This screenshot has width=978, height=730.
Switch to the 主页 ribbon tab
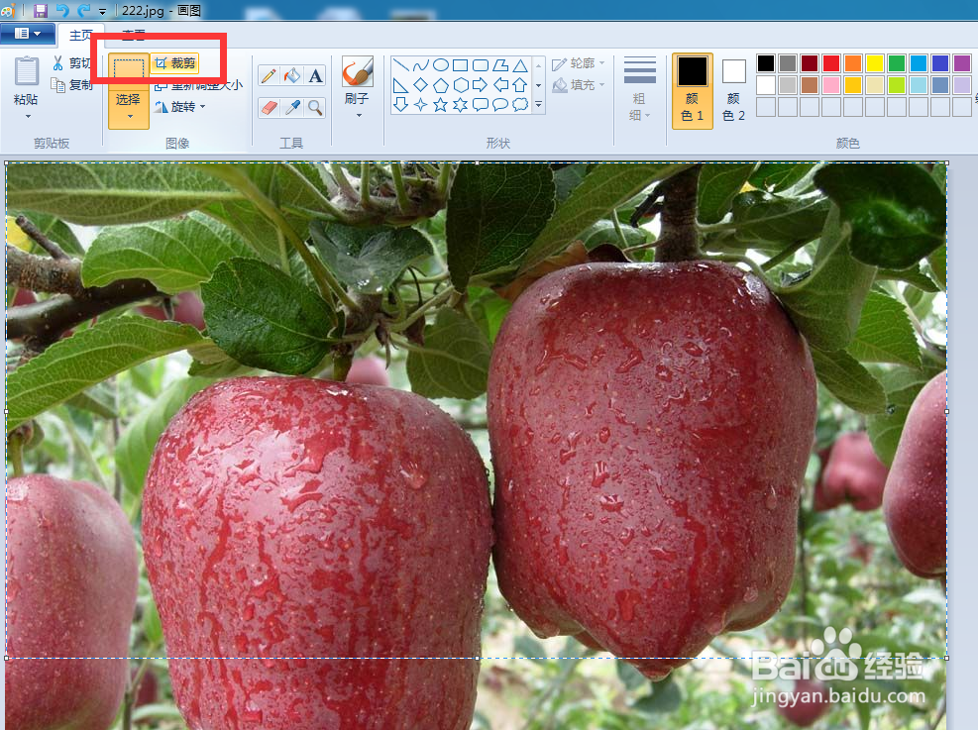80,35
